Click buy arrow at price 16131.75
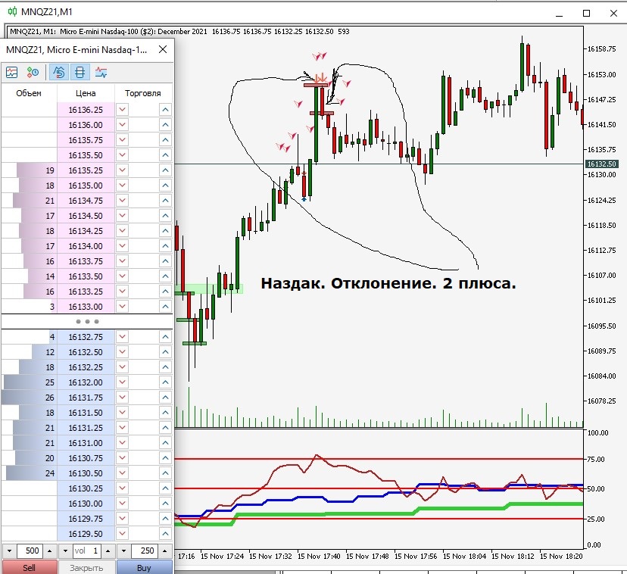Screen dimensions: 627x574 pyautogui.click(x=165, y=398)
